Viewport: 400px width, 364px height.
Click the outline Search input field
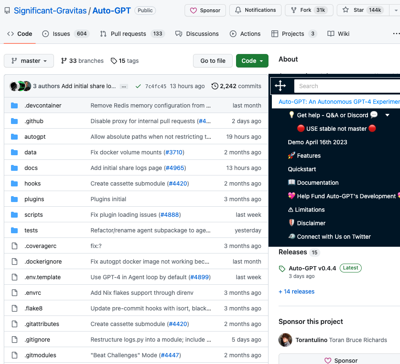click(347, 86)
